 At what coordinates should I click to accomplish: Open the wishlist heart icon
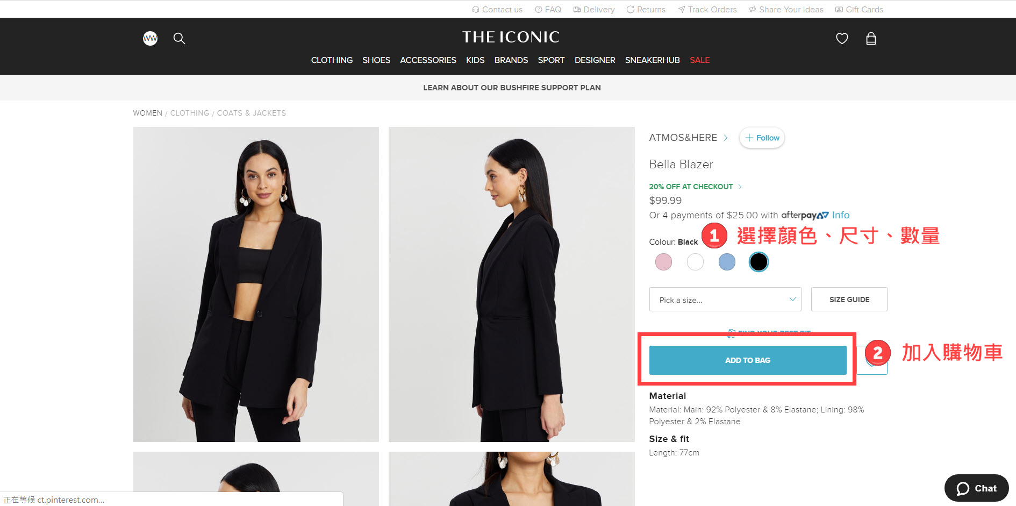coord(842,38)
